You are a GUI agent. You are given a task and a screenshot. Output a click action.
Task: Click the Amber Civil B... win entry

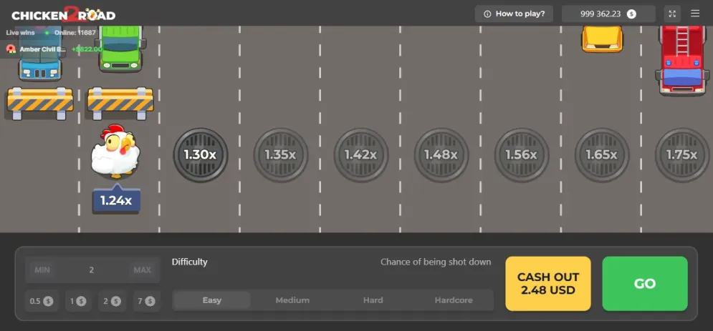[54, 49]
